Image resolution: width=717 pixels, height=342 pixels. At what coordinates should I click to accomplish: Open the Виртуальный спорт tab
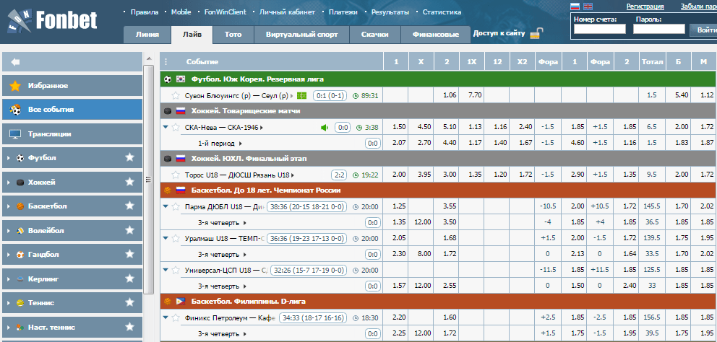click(302, 35)
